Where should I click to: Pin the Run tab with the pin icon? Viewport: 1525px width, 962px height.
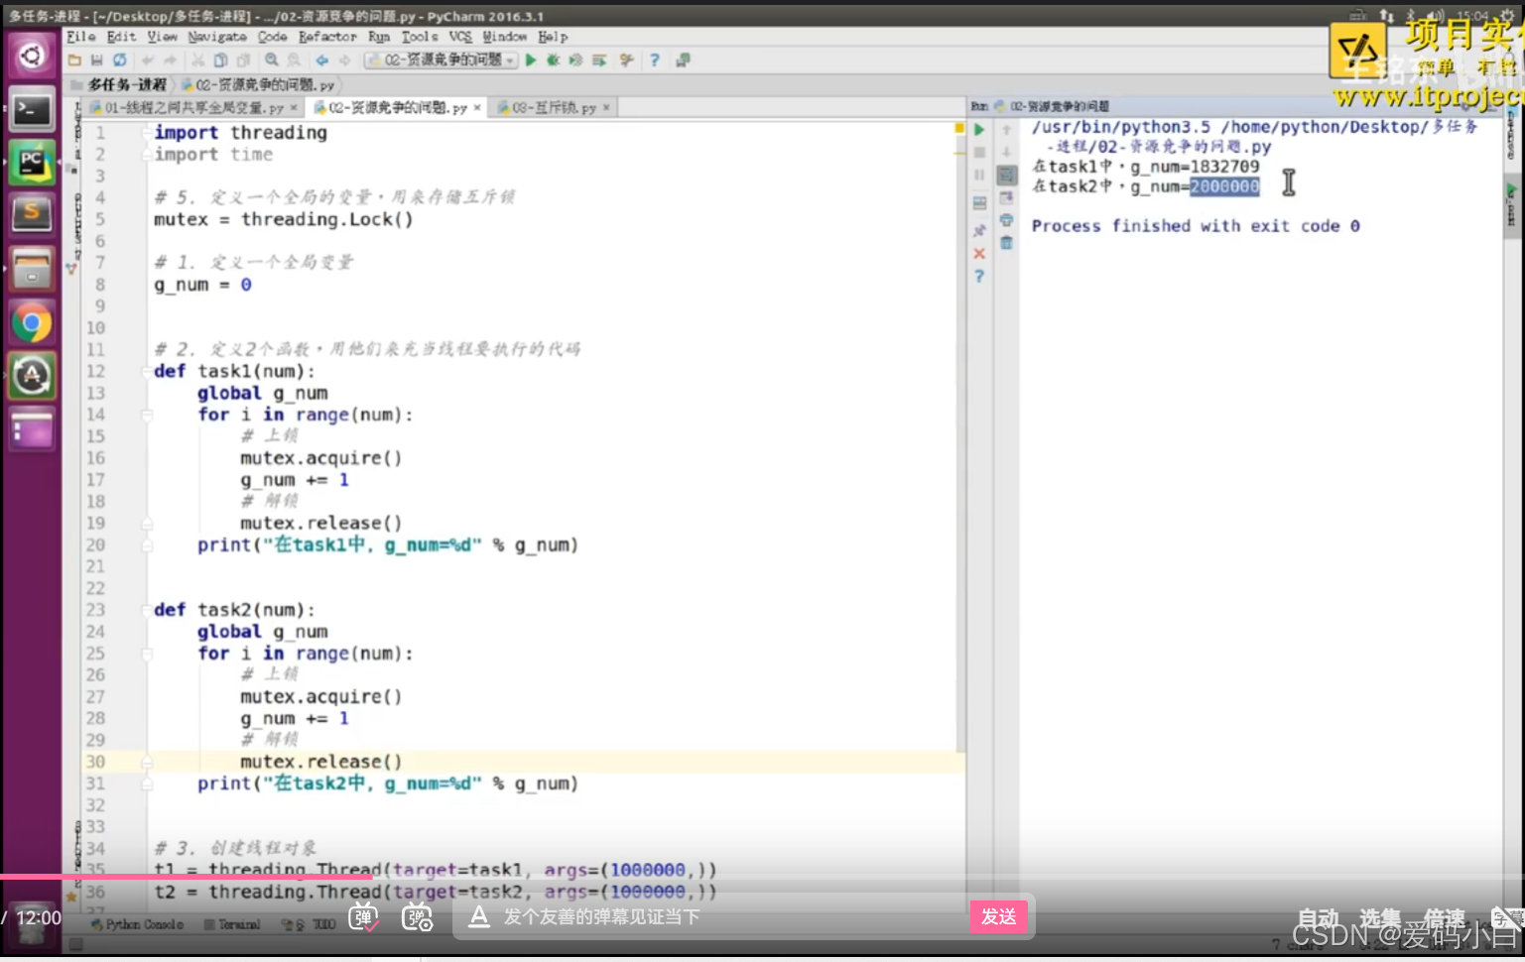(x=979, y=230)
